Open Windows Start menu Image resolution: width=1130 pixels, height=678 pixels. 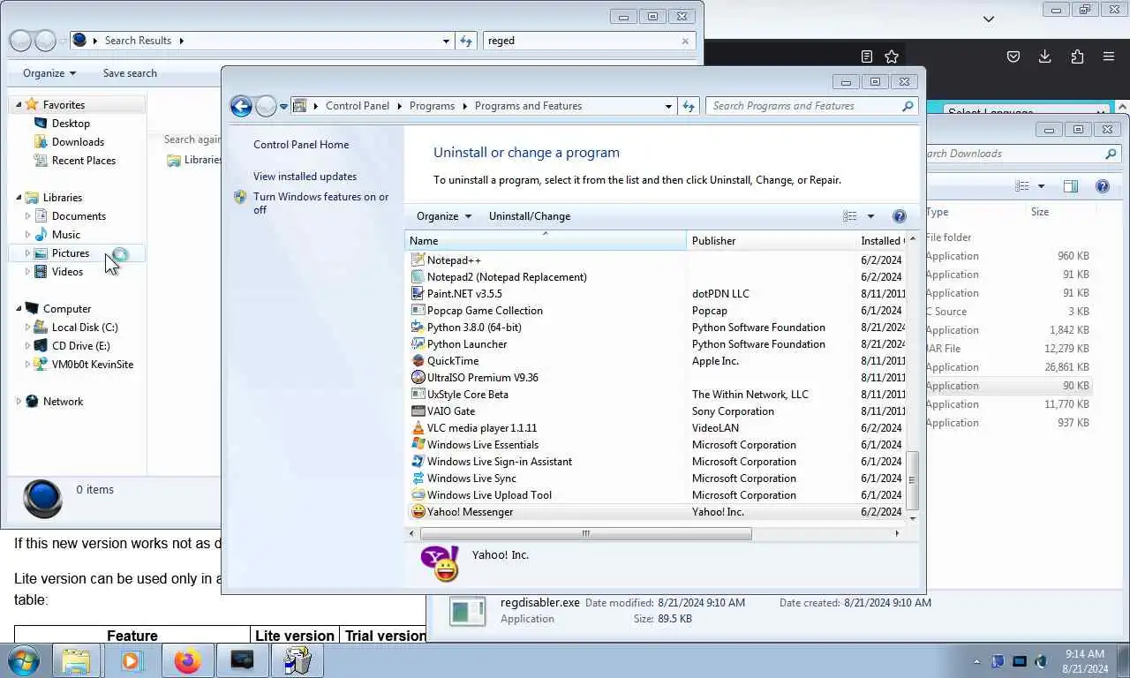tap(24, 660)
